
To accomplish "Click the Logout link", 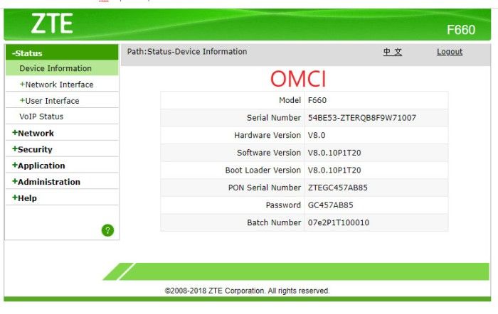I will click(450, 52).
